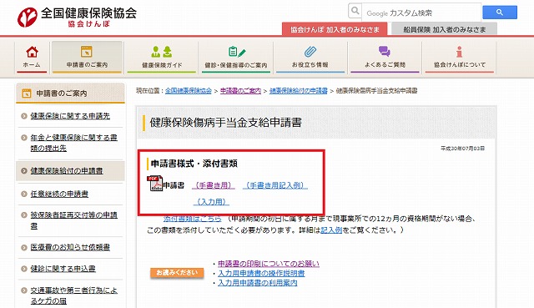The height and width of the screenshot is (308, 534).
Task: Click bullet icon beside 被保険者証再交付等の申請書
Action: pos(24,215)
